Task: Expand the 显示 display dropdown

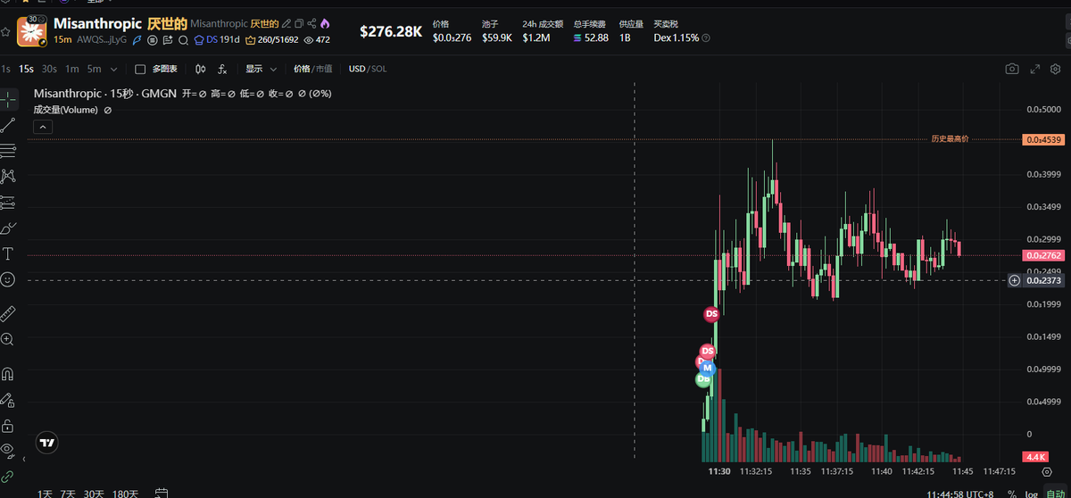Action: tap(262, 69)
